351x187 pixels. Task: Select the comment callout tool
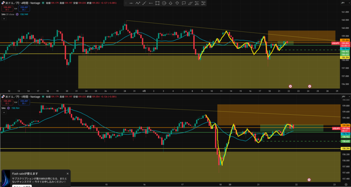[183, 3]
